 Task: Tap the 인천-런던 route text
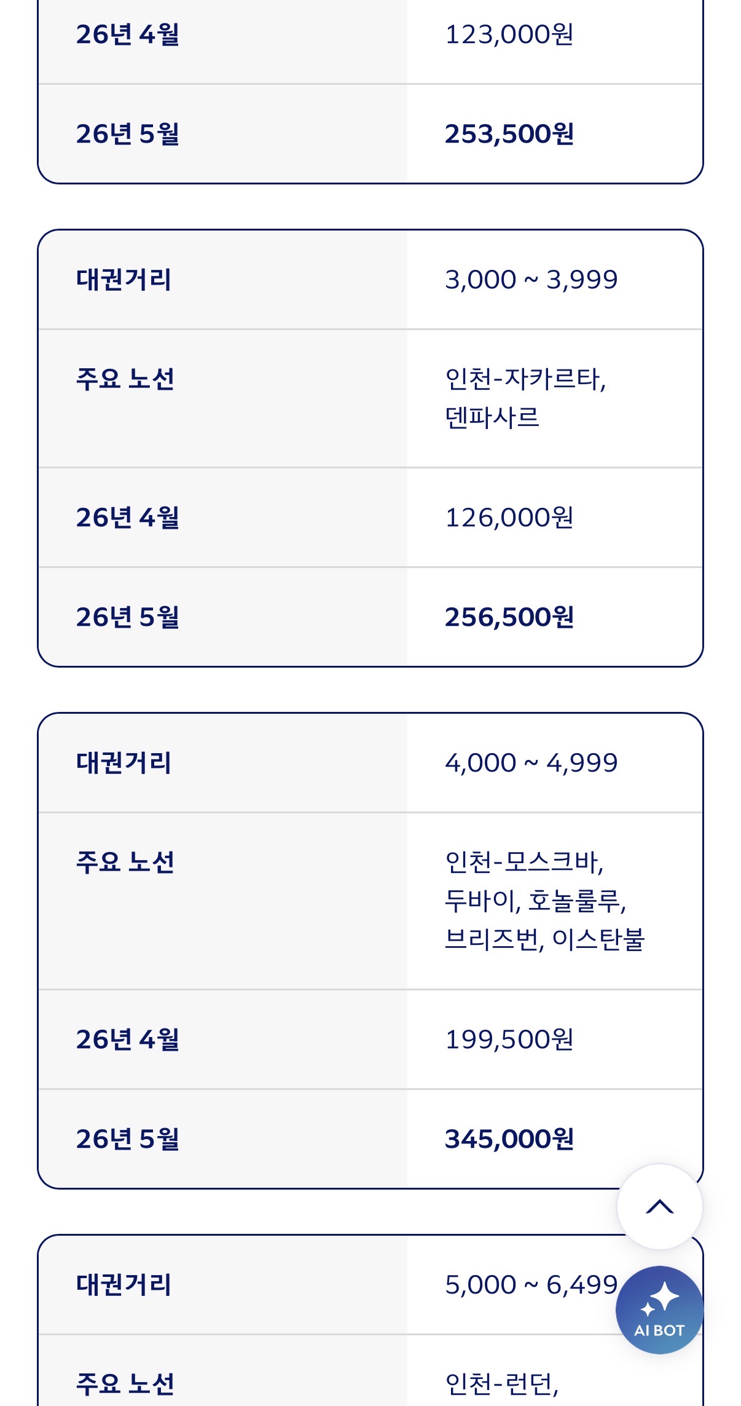pos(502,1384)
